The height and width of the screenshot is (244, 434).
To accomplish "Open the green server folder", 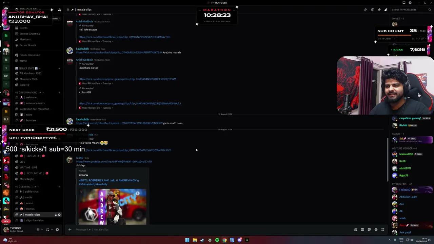I will point(6,35).
